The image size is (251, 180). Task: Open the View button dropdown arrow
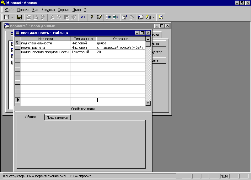[12, 17]
